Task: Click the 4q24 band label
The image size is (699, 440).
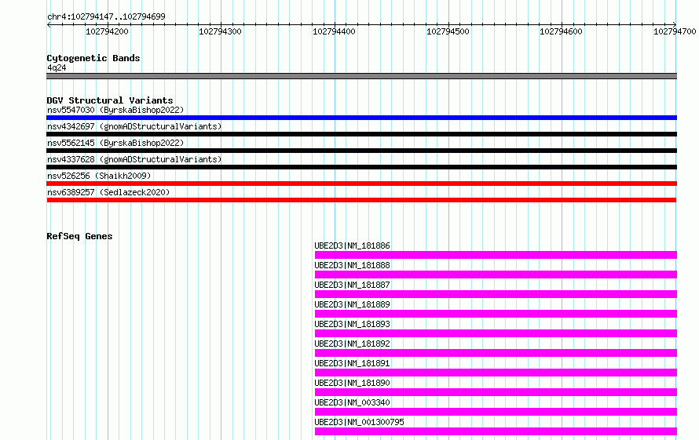Action: coord(57,67)
